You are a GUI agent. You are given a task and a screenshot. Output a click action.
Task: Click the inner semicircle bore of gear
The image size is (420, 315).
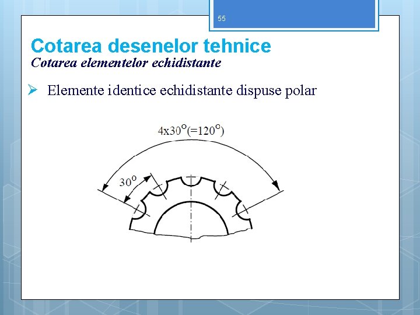pyautogui.click(x=191, y=218)
